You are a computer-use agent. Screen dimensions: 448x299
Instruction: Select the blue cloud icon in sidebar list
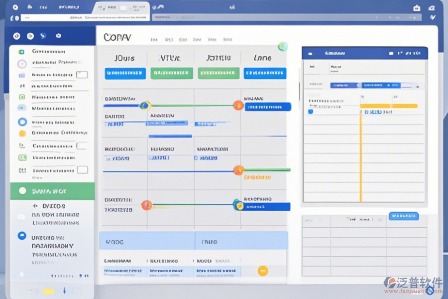[x=22, y=108]
